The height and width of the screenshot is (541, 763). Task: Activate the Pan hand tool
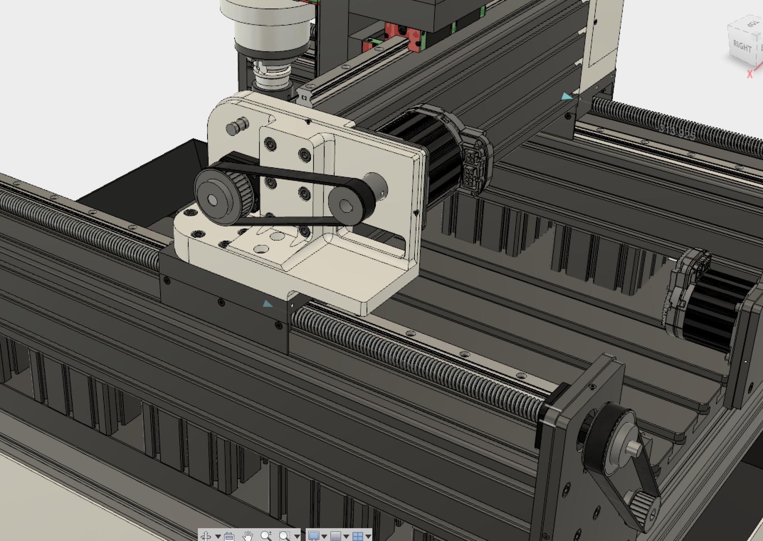pos(247,536)
